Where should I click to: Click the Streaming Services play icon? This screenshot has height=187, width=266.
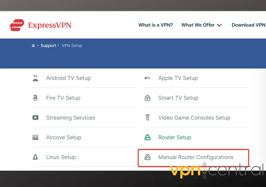coord(35,118)
